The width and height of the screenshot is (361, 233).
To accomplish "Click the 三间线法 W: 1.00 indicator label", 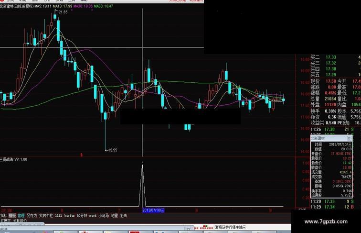I will (13, 159).
